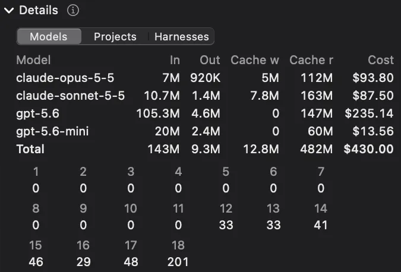This screenshot has height=272, width=401.
Task: Switch to the Harnesses tab
Action: [x=182, y=37]
